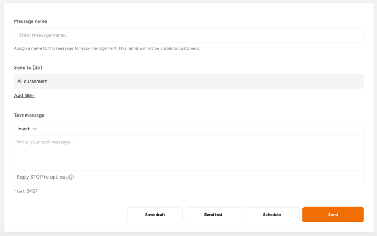Focus the message name input field
The width and height of the screenshot is (377, 236).
(188, 35)
